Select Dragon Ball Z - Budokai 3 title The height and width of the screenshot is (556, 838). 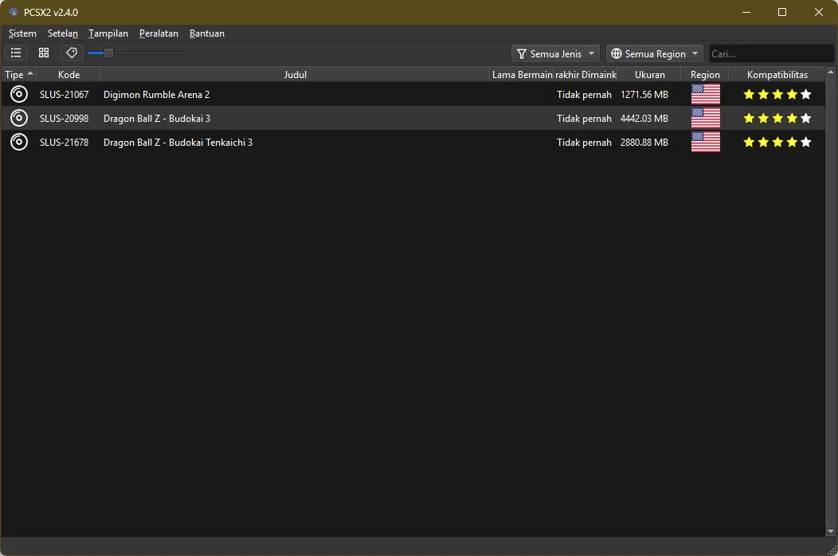coord(157,119)
